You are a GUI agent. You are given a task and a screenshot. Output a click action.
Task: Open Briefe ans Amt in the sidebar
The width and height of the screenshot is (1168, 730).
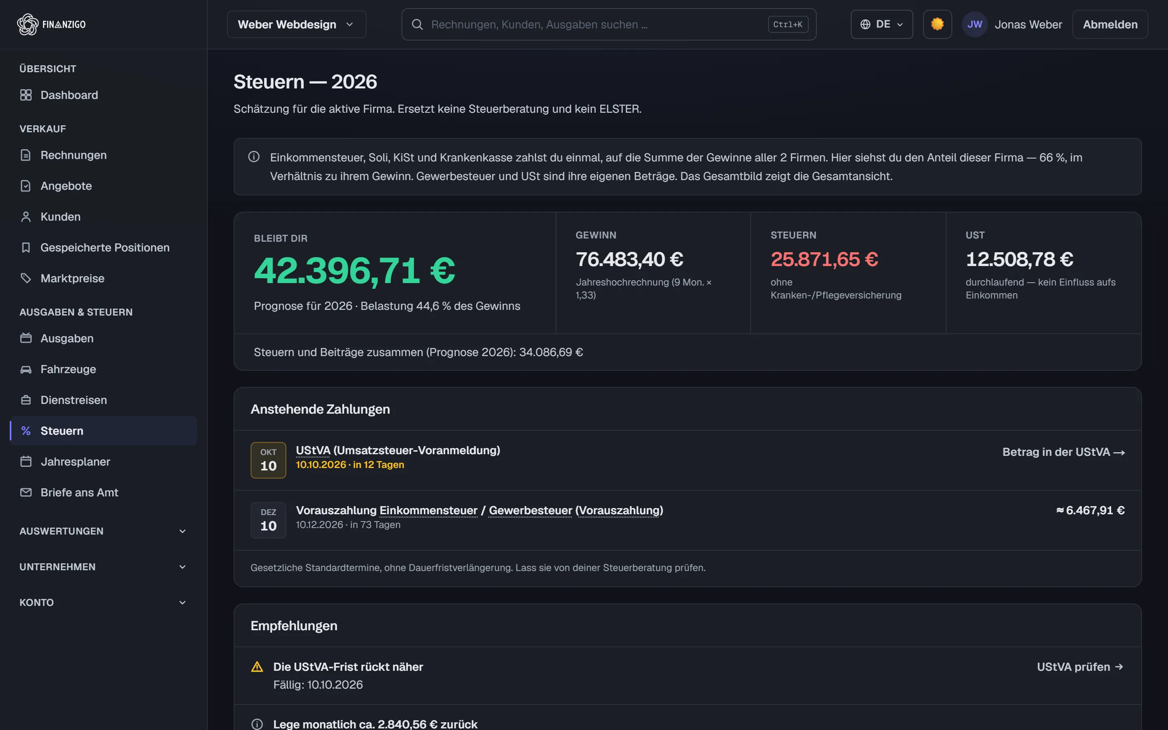[103, 492]
